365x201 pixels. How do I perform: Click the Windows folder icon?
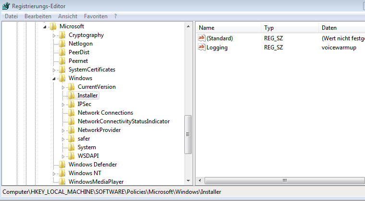[62, 78]
